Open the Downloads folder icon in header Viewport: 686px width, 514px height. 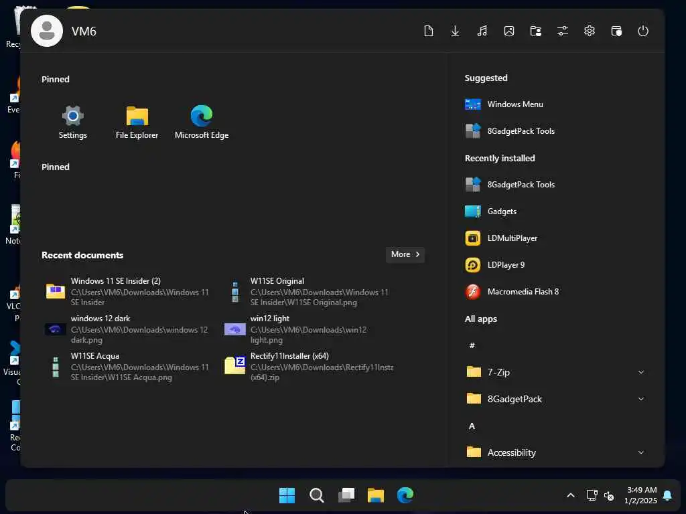455,31
